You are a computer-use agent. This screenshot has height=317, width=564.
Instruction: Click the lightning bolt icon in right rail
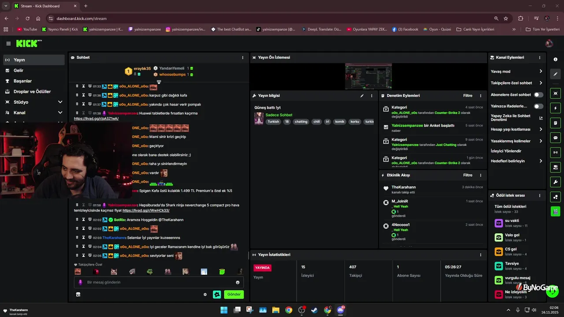pos(555,108)
